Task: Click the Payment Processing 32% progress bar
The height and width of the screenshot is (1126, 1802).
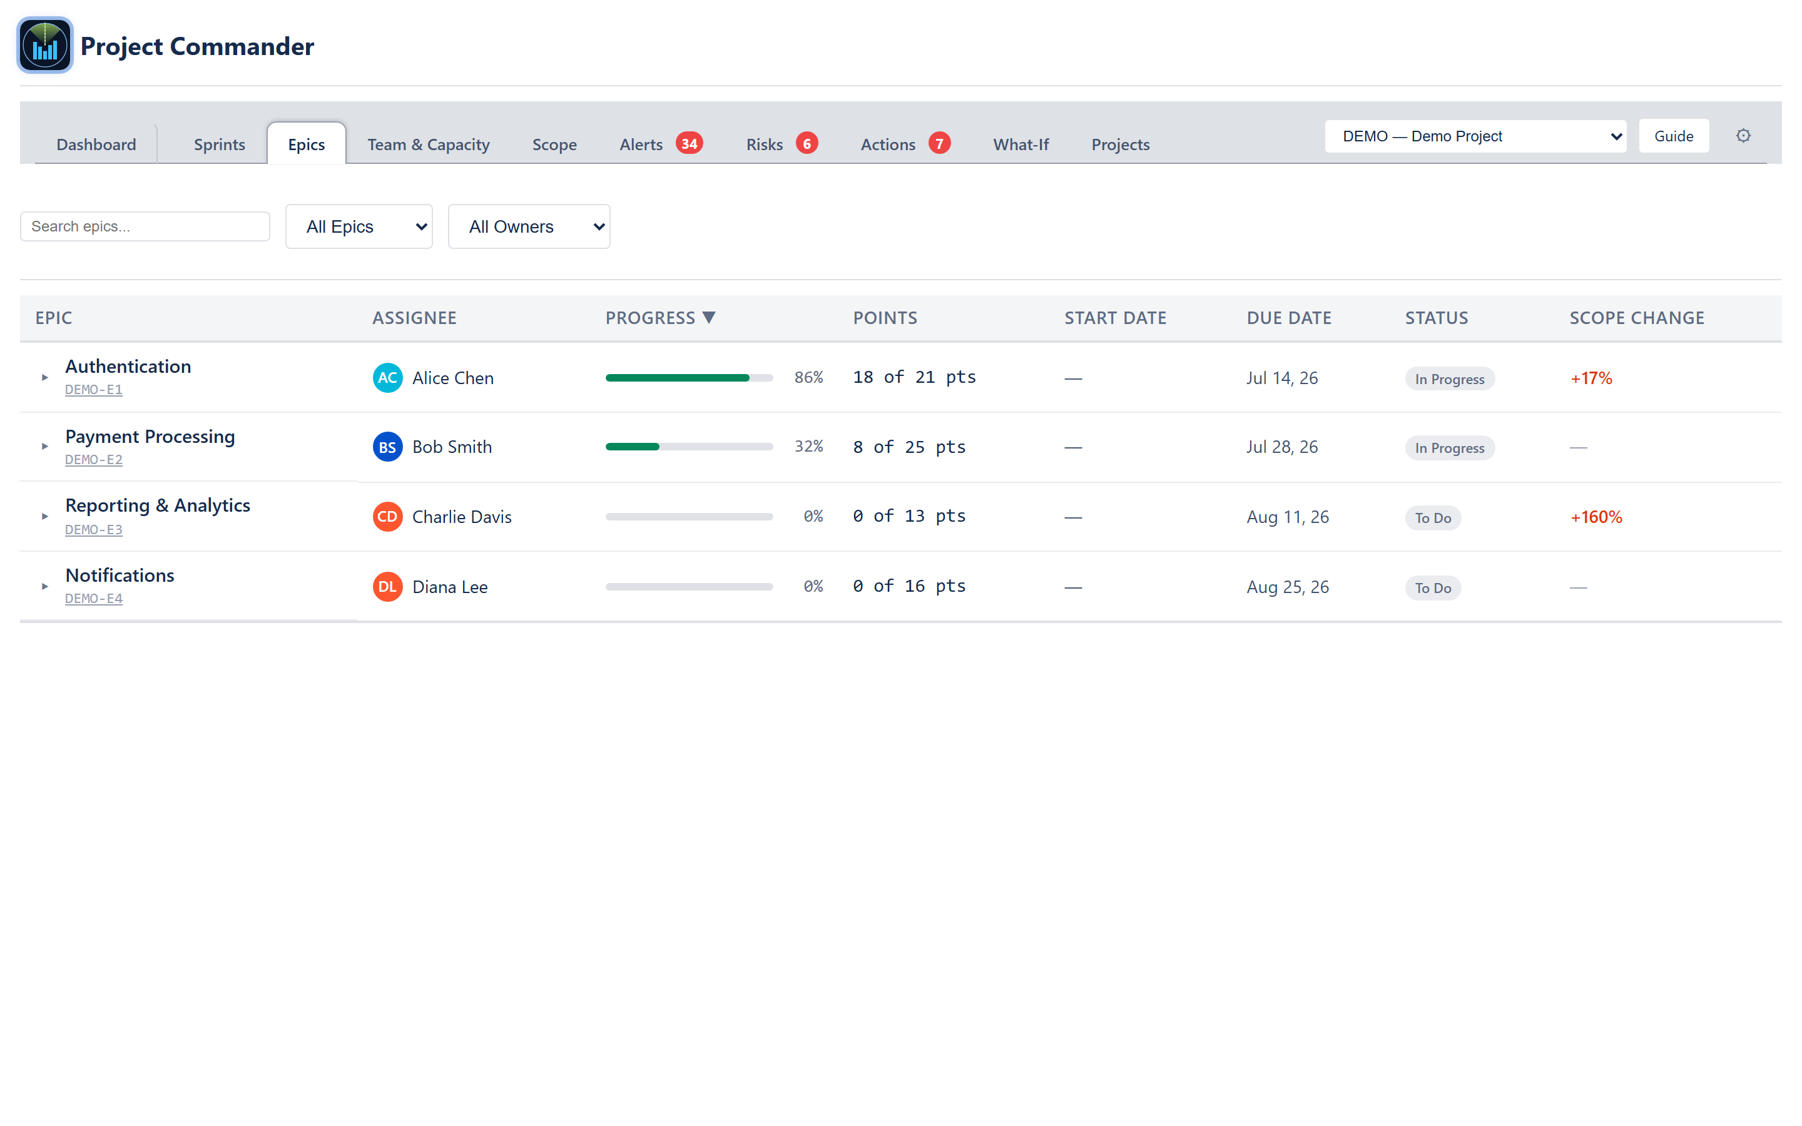Action: (x=689, y=447)
